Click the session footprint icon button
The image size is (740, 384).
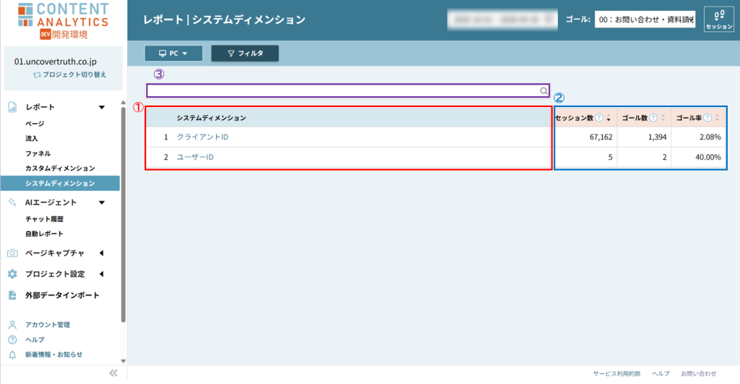click(x=719, y=19)
